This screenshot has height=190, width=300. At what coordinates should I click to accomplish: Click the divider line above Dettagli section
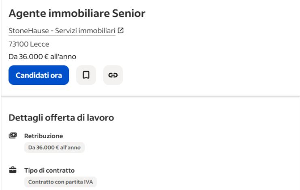(150, 96)
